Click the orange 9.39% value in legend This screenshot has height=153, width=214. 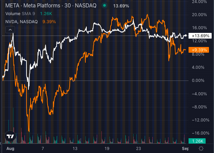49,22
